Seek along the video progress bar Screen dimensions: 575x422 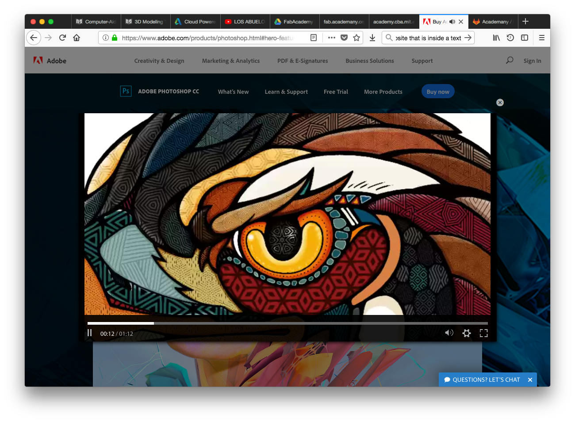(287, 323)
